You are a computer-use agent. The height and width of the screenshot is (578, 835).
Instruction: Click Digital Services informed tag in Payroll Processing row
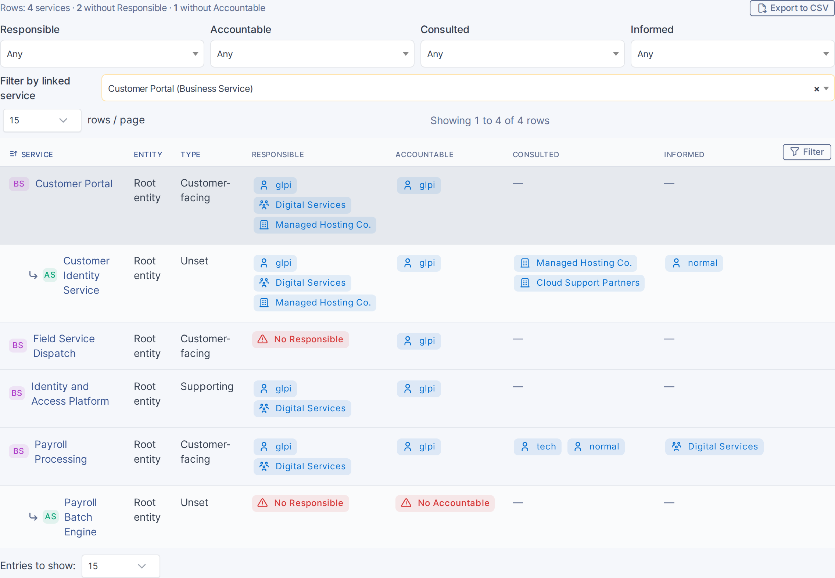coord(714,447)
